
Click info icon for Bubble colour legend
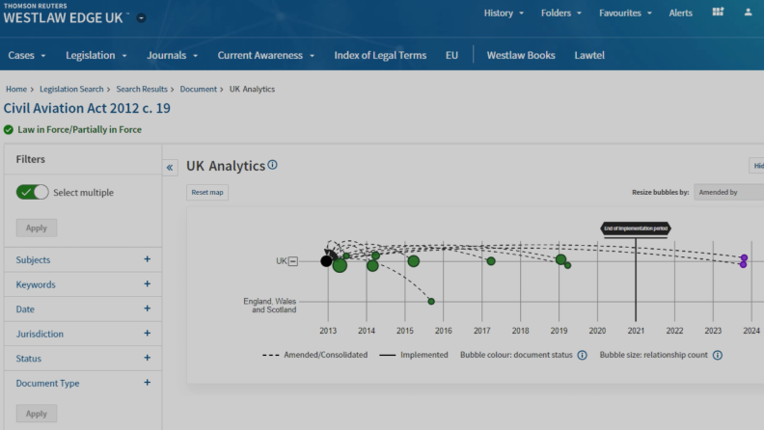tap(582, 355)
